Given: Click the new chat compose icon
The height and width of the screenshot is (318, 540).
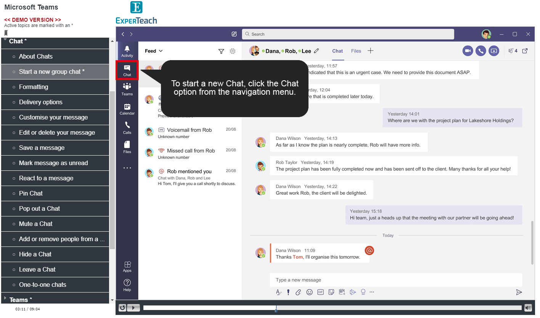Looking at the screenshot, I should tap(234, 34).
